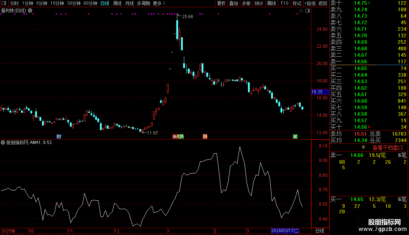409x235 pixels.
Task: Add stock with +自选 button
Action: 310,3
